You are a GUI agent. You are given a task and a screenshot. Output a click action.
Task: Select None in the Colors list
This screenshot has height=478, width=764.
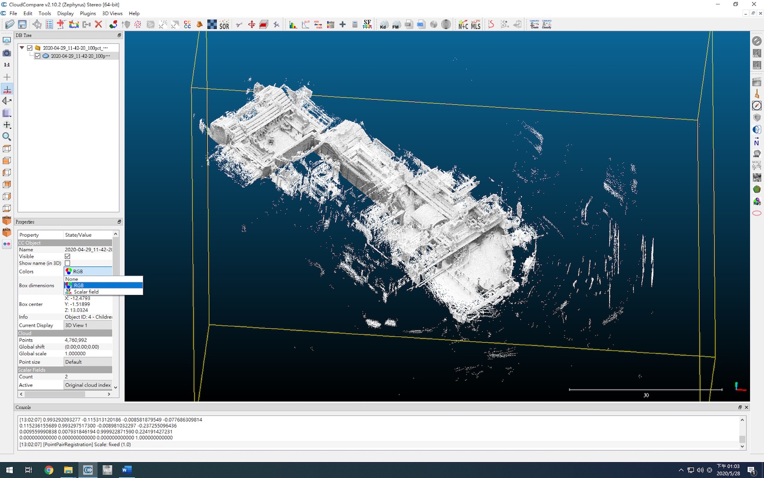pos(72,279)
